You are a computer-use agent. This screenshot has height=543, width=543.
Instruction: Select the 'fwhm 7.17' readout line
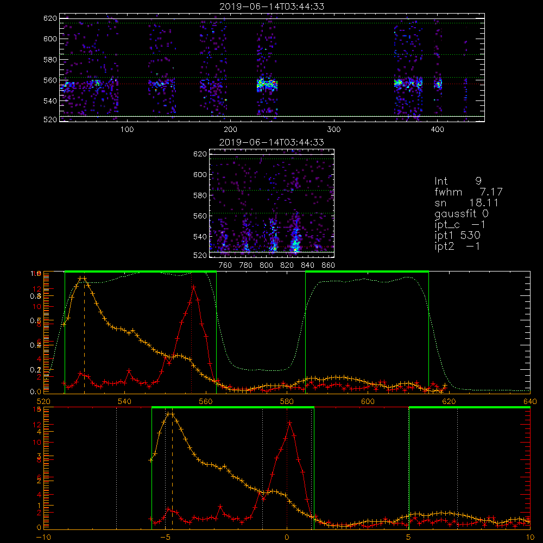pyautogui.click(x=468, y=192)
